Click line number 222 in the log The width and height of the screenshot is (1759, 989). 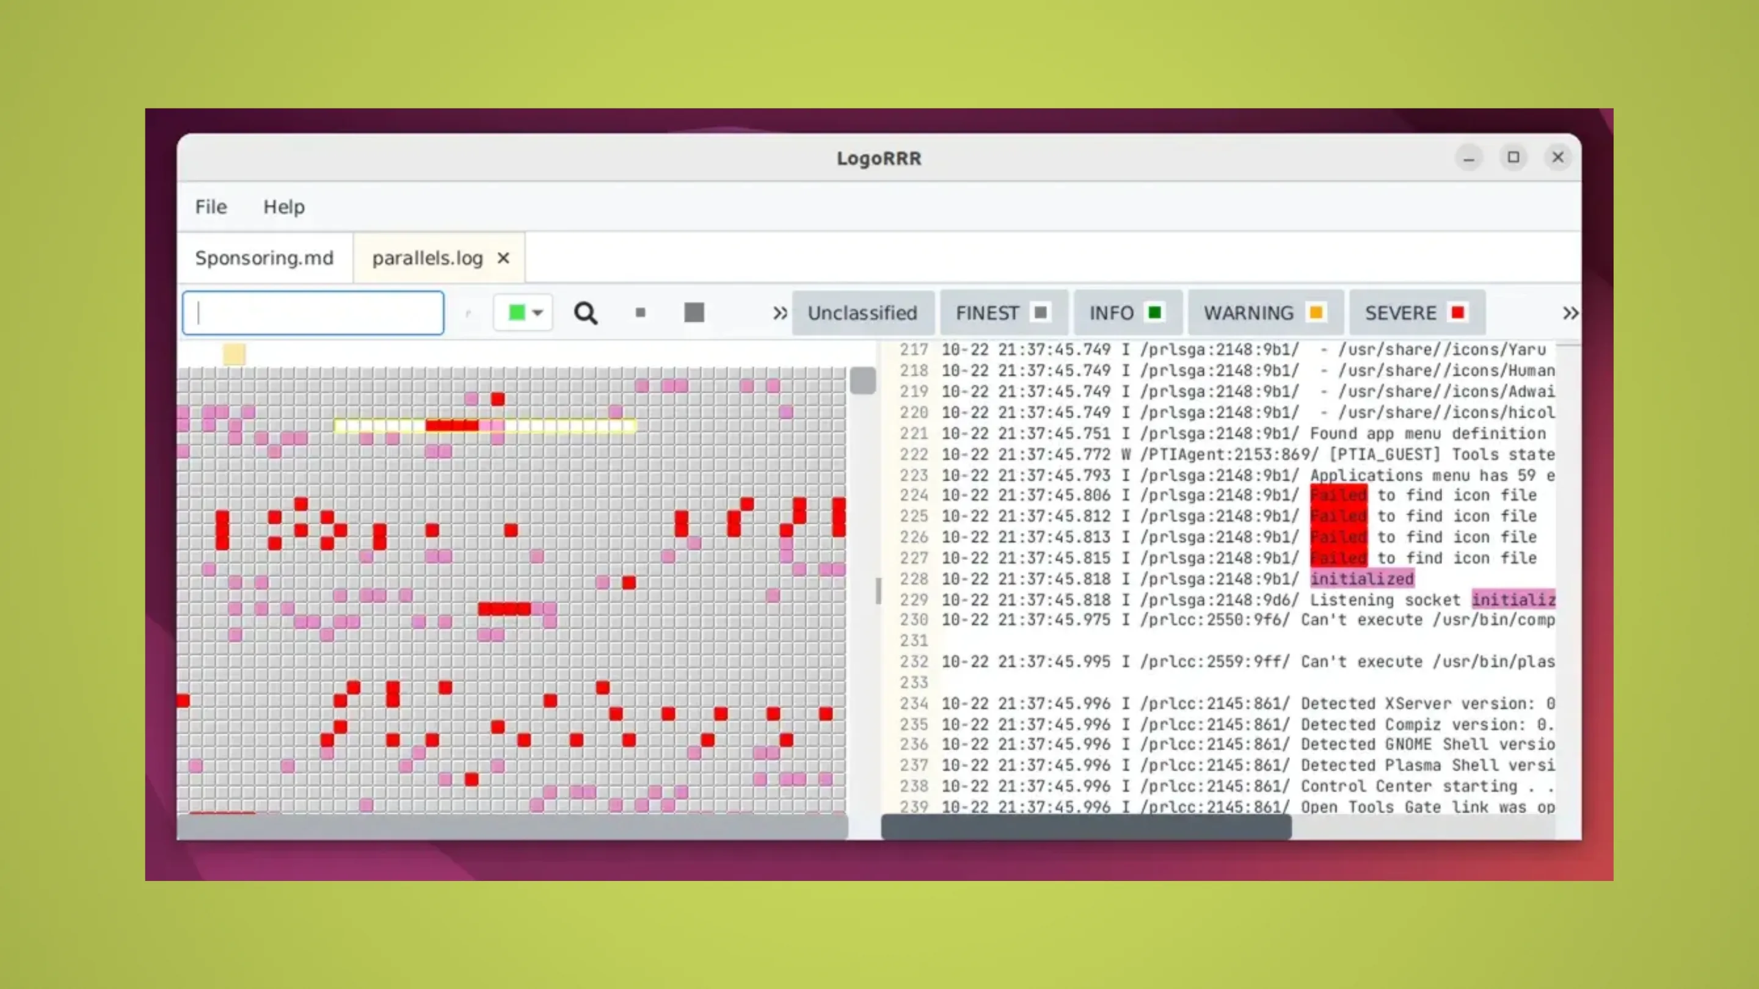[x=914, y=455]
